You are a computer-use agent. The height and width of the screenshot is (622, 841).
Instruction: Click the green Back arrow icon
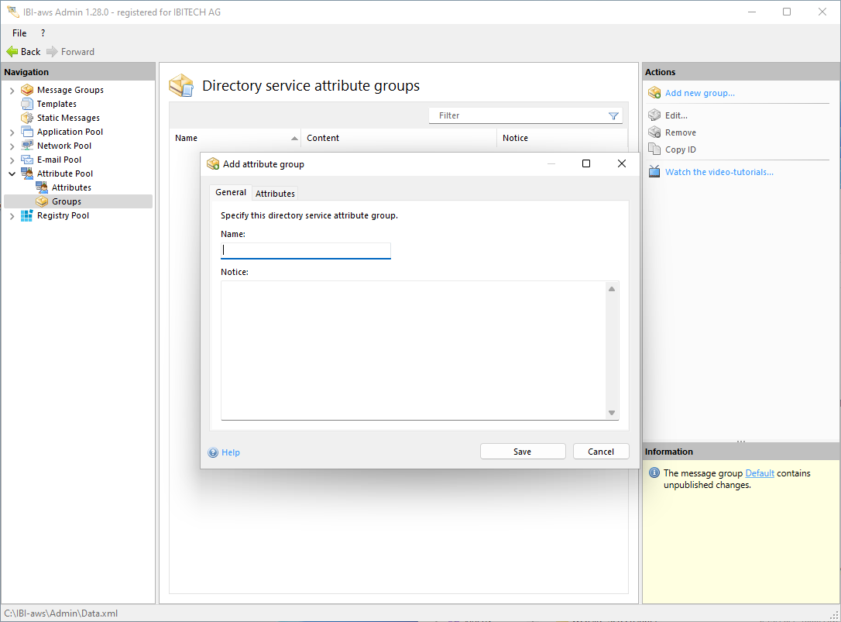(12, 52)
